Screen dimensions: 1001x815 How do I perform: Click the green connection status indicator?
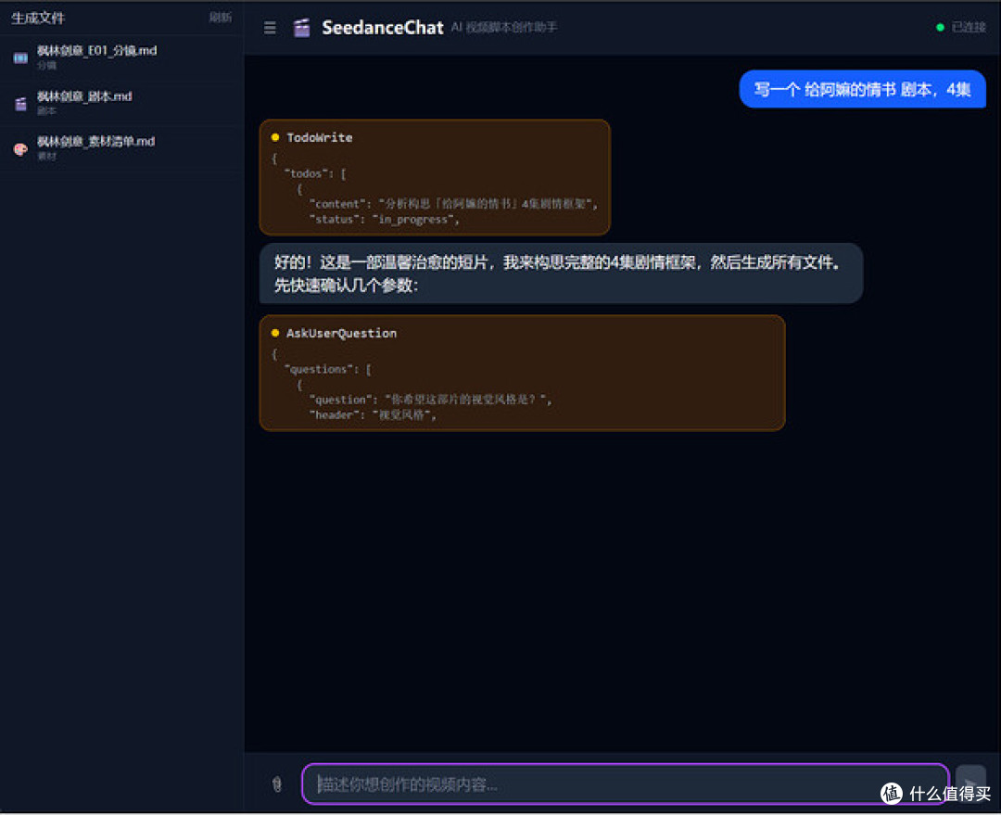click(x=940, y=28)
